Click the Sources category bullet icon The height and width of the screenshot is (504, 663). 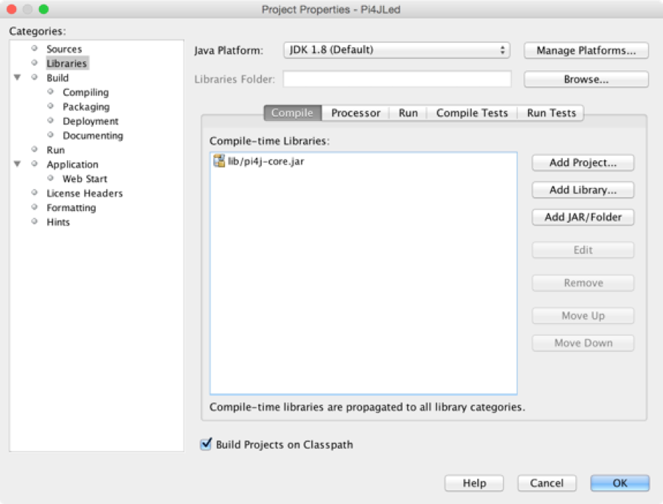pyautogui.click(x=35, y=48)
